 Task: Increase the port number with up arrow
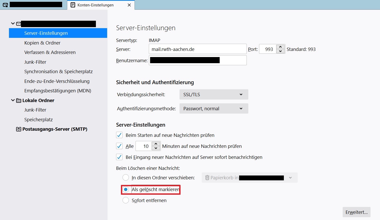coord(281,47)
